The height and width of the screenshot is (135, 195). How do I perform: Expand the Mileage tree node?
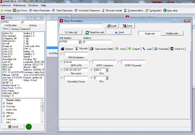4,113
